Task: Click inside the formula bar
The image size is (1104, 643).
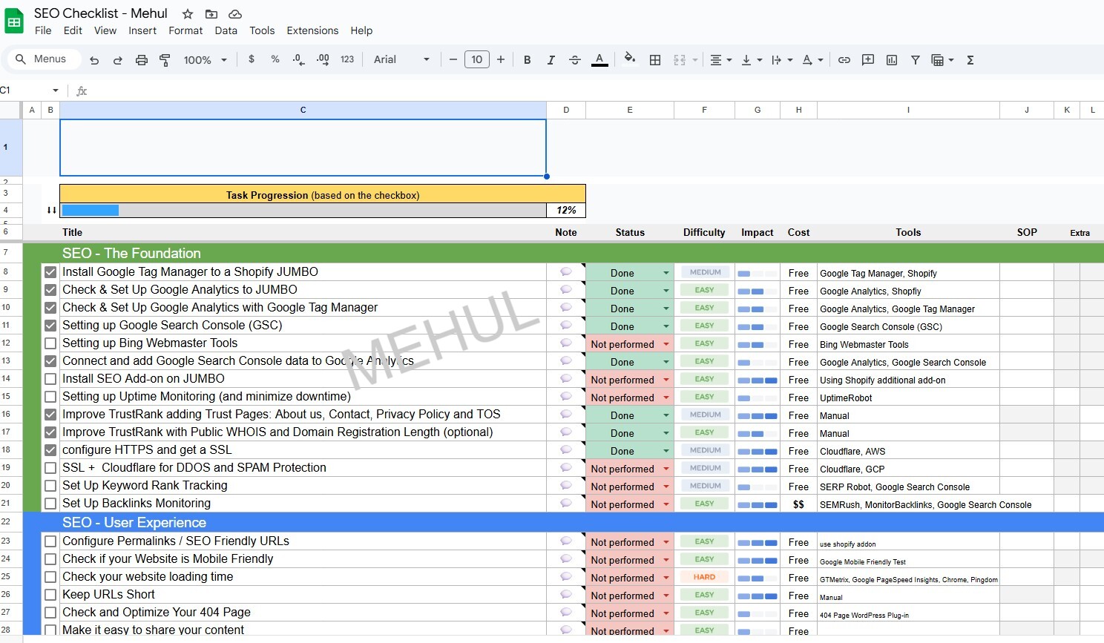Action: pyautogui.click(x=297, y=90)
